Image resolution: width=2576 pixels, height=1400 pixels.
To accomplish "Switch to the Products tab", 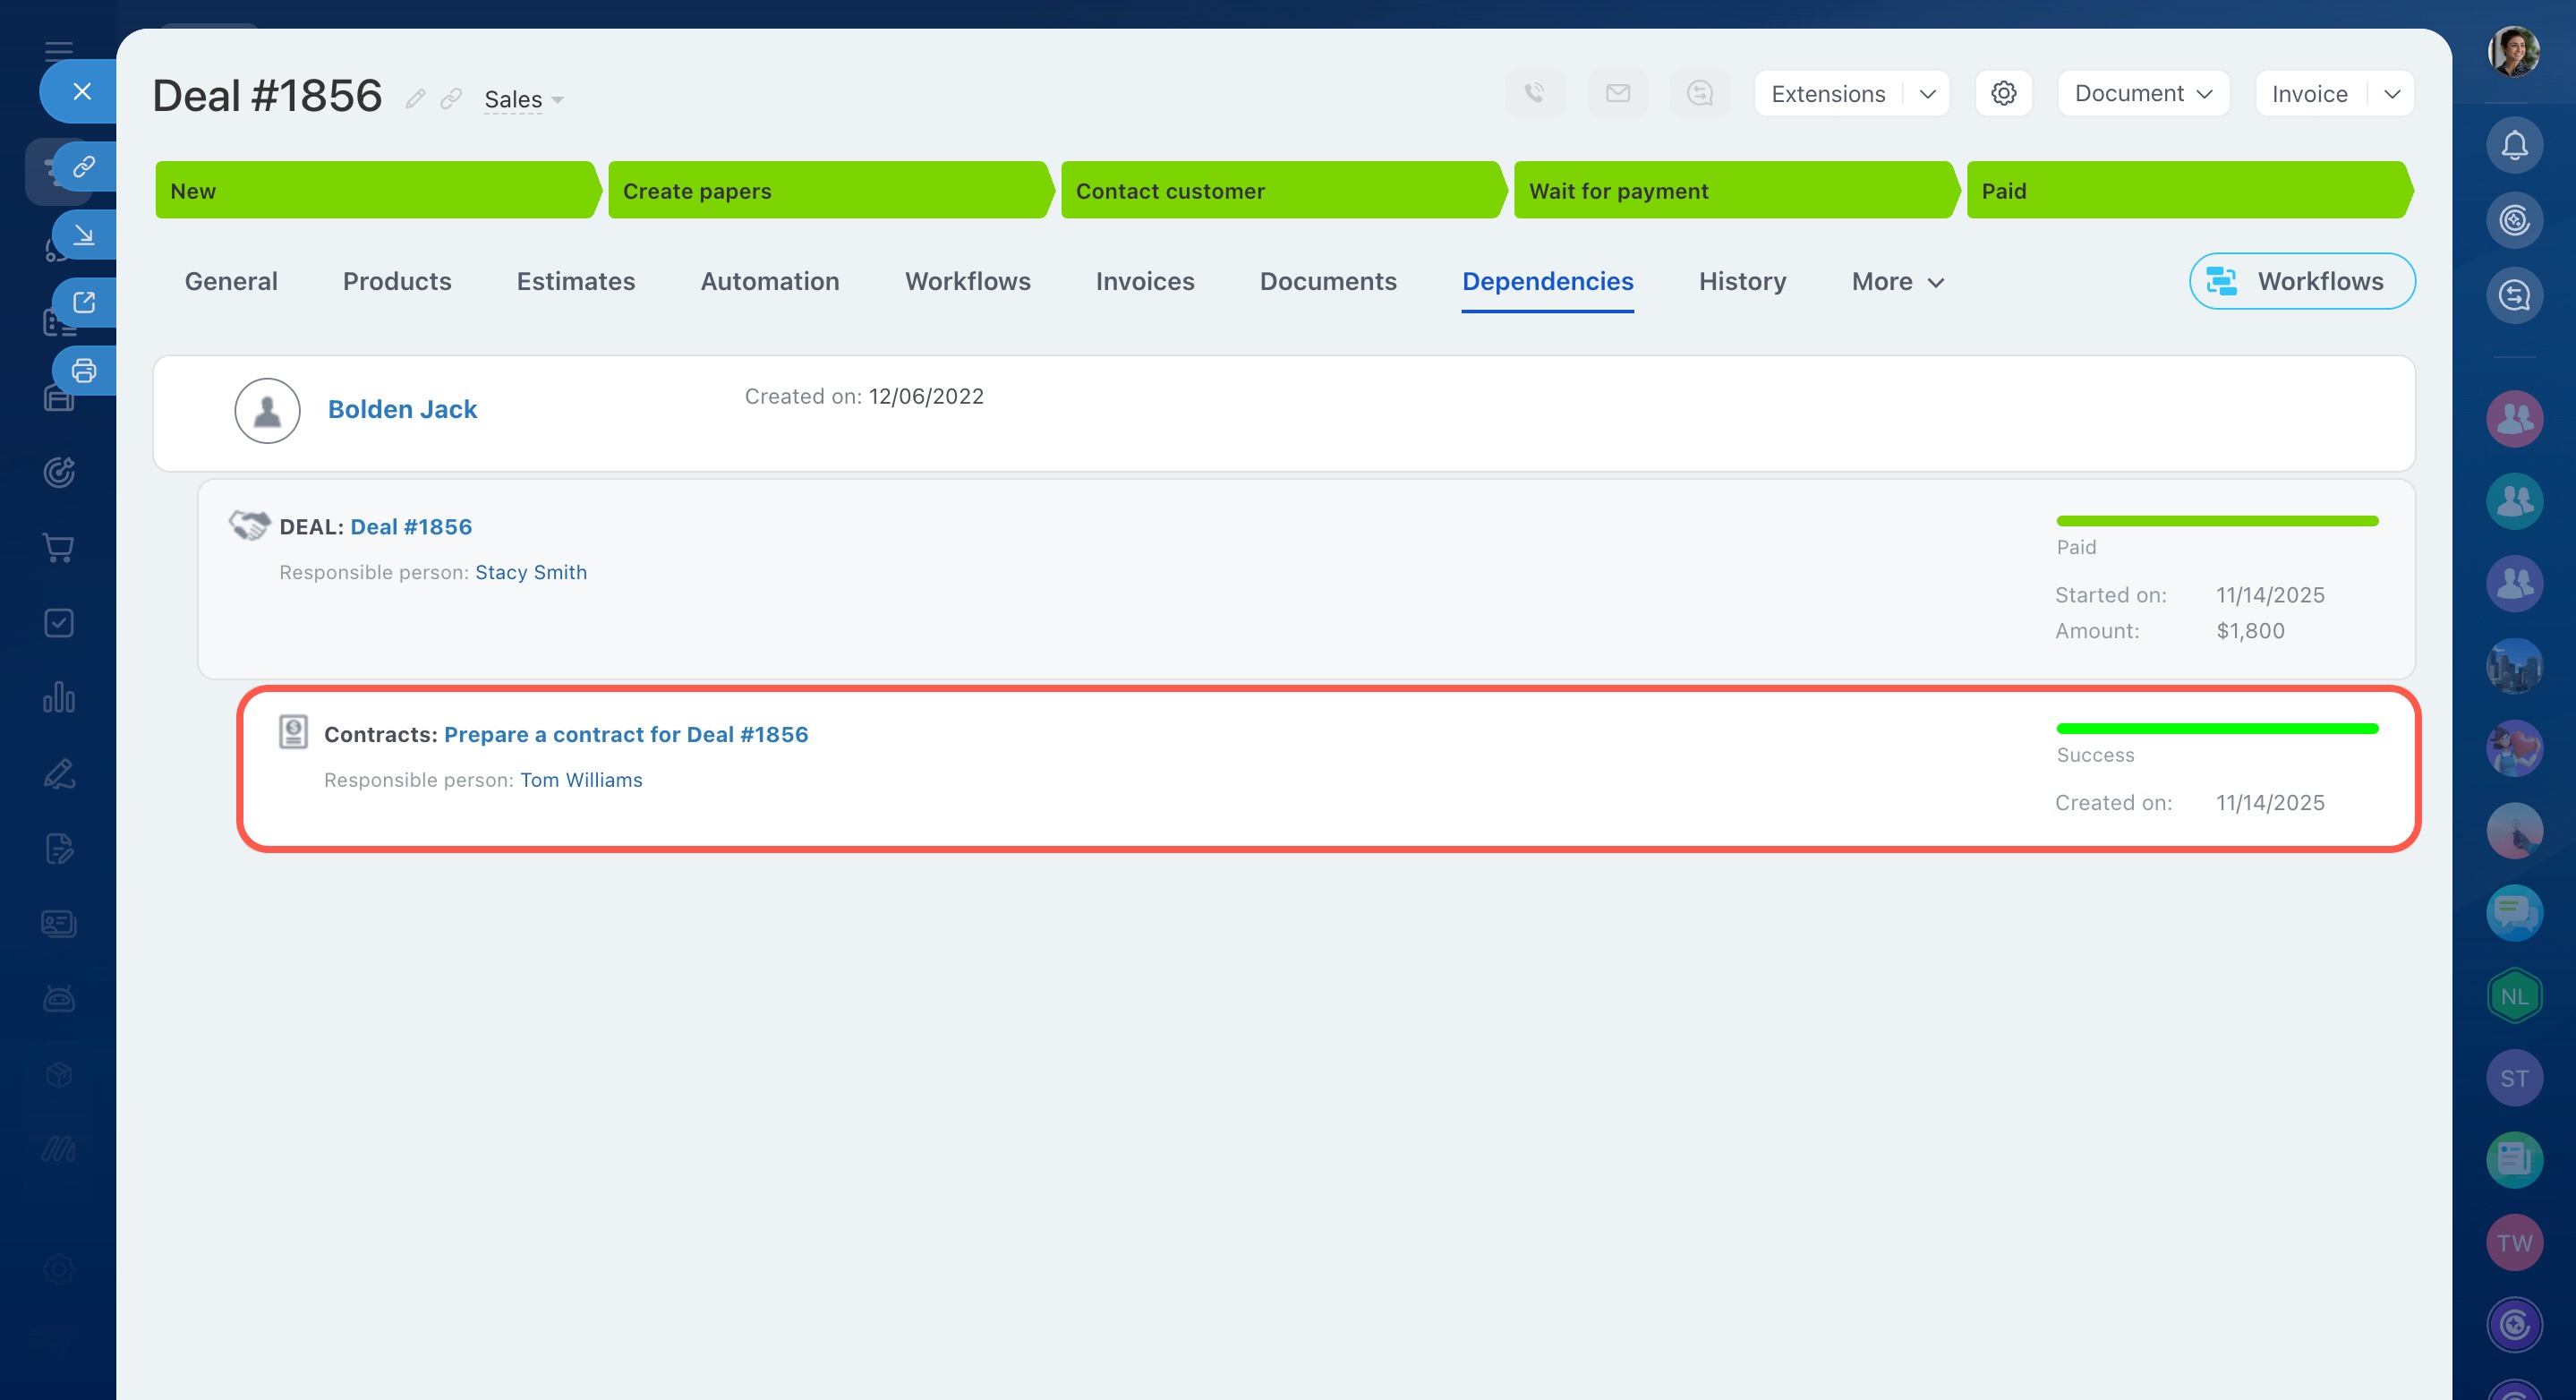I will 396,282.
